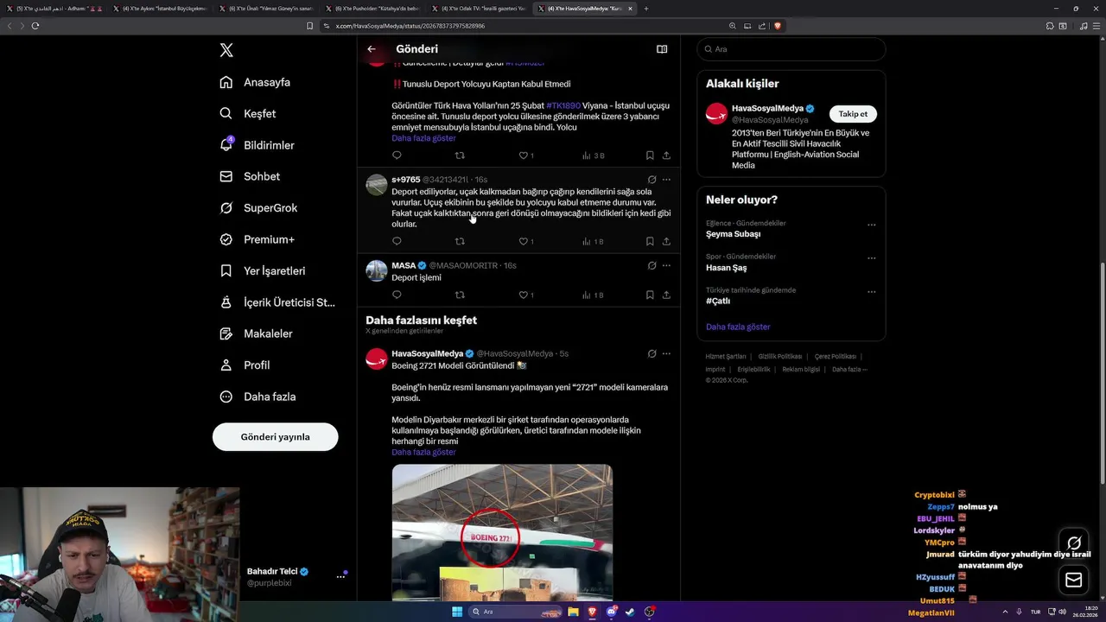The height and width of the screenshot is (622, 1106).
Task: Open account menu dots beside Bahadır Telci
Action: coord(340,576)
